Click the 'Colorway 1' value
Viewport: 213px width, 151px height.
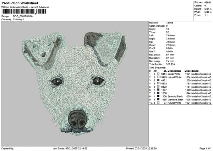click(18, 20)
